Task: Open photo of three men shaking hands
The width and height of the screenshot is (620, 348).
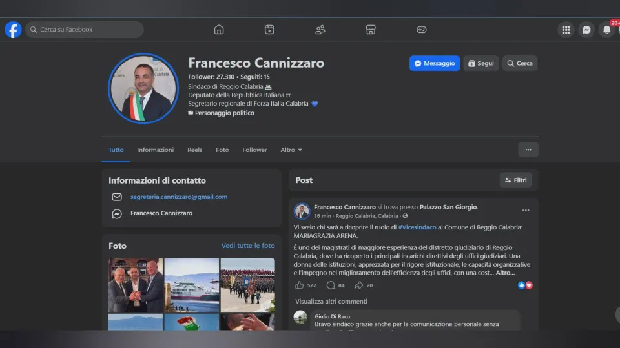Action: pyautogui.click(x=136, y=285)
